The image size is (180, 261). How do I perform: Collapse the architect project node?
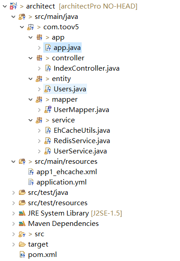pos(5,6)
